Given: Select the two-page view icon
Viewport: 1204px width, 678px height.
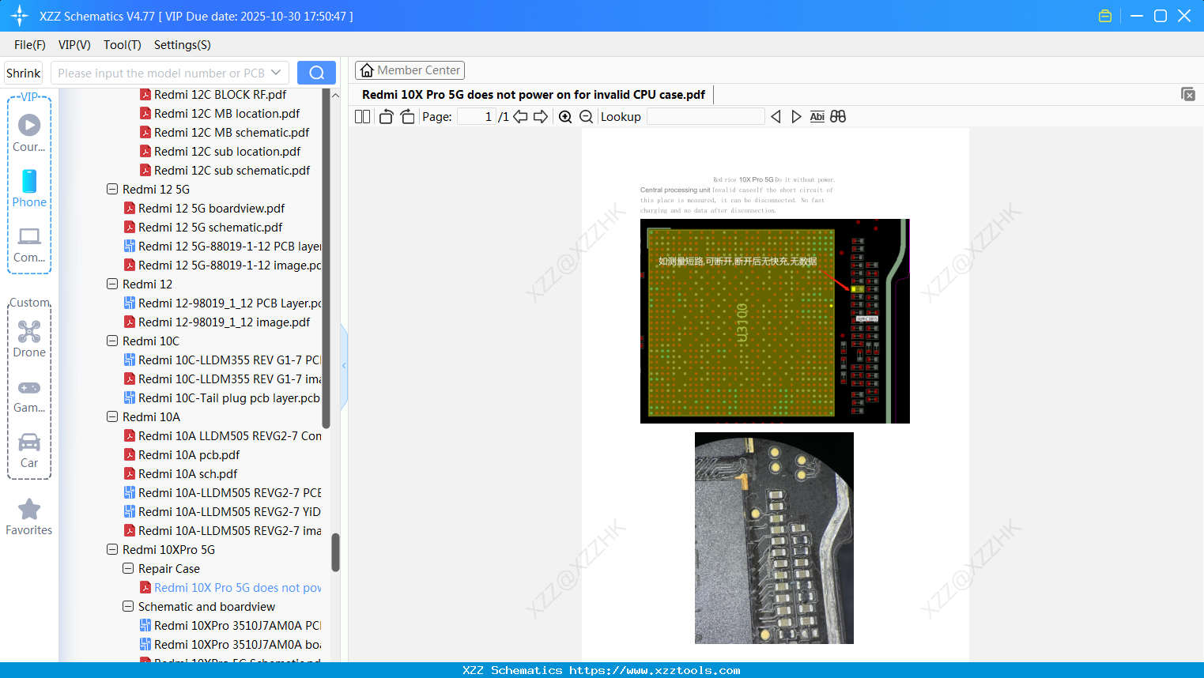Looking at the screenshot, I should (x=362, y=116).
